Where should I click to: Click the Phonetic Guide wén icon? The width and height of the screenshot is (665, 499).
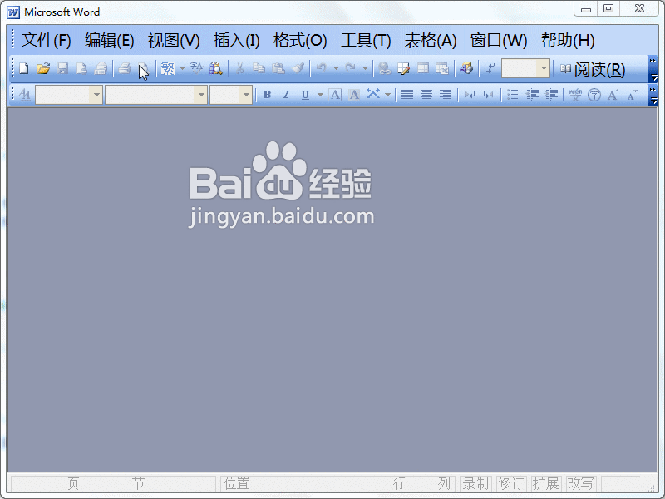click(x=575, y=94)
